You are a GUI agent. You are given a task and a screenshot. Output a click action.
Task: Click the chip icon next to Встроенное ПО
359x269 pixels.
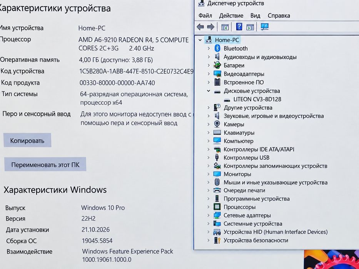(x=217, y=82)
